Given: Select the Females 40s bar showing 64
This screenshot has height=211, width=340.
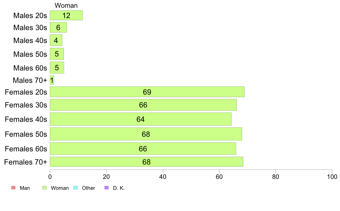Looking at the screenshot, I should pos(141,119).
